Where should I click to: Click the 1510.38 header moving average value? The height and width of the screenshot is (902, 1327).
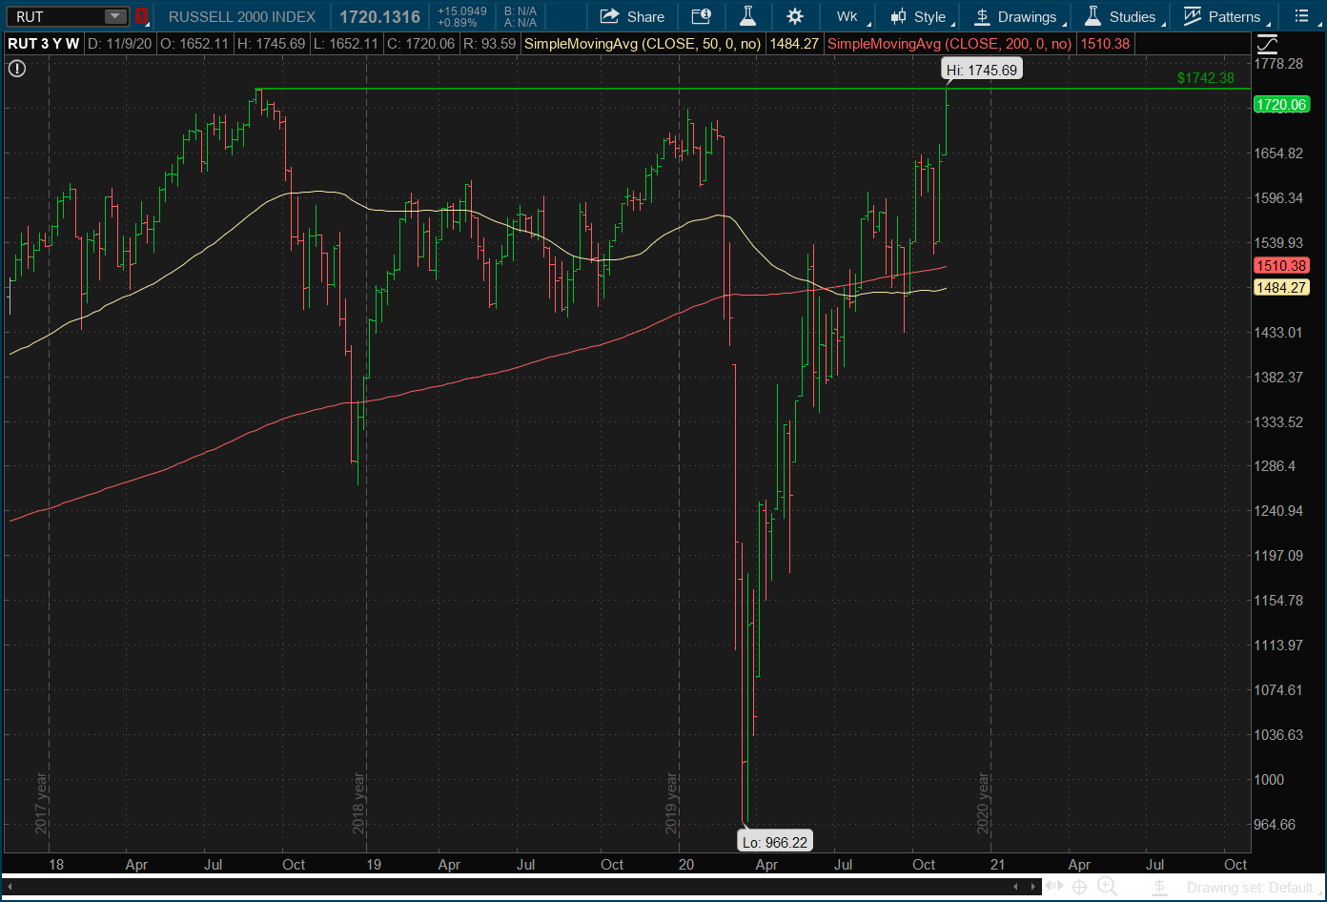point(1105,44)
